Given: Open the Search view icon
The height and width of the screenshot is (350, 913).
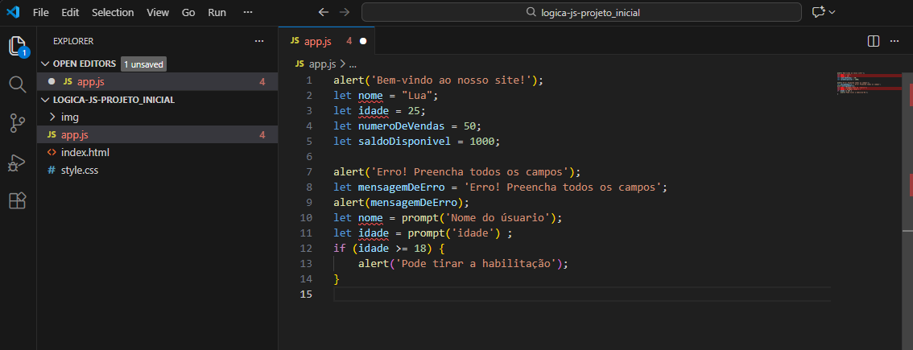Looking at the screenshot, I should click(18, 84).
